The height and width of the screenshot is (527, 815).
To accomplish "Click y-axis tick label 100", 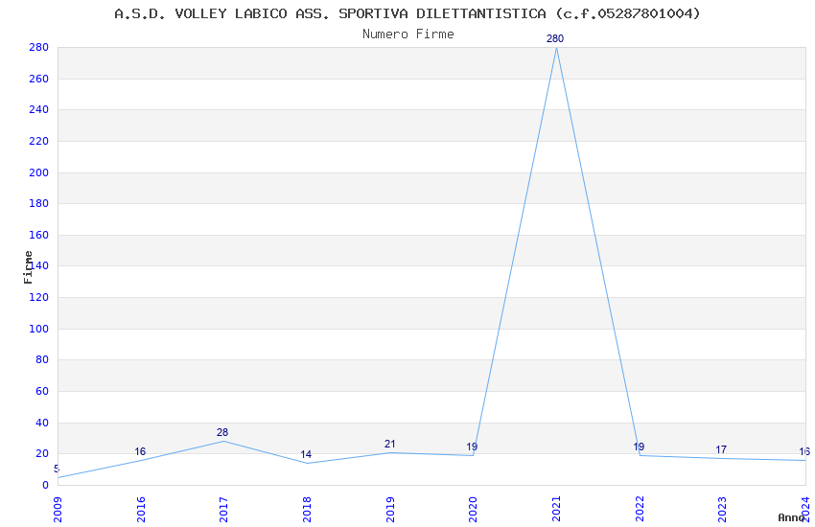I will 39,329.
